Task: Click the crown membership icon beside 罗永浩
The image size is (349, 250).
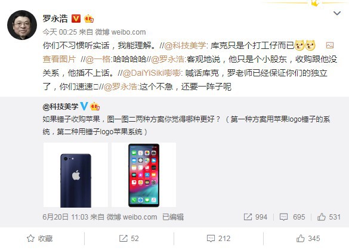Action: [x=88, y=18]
